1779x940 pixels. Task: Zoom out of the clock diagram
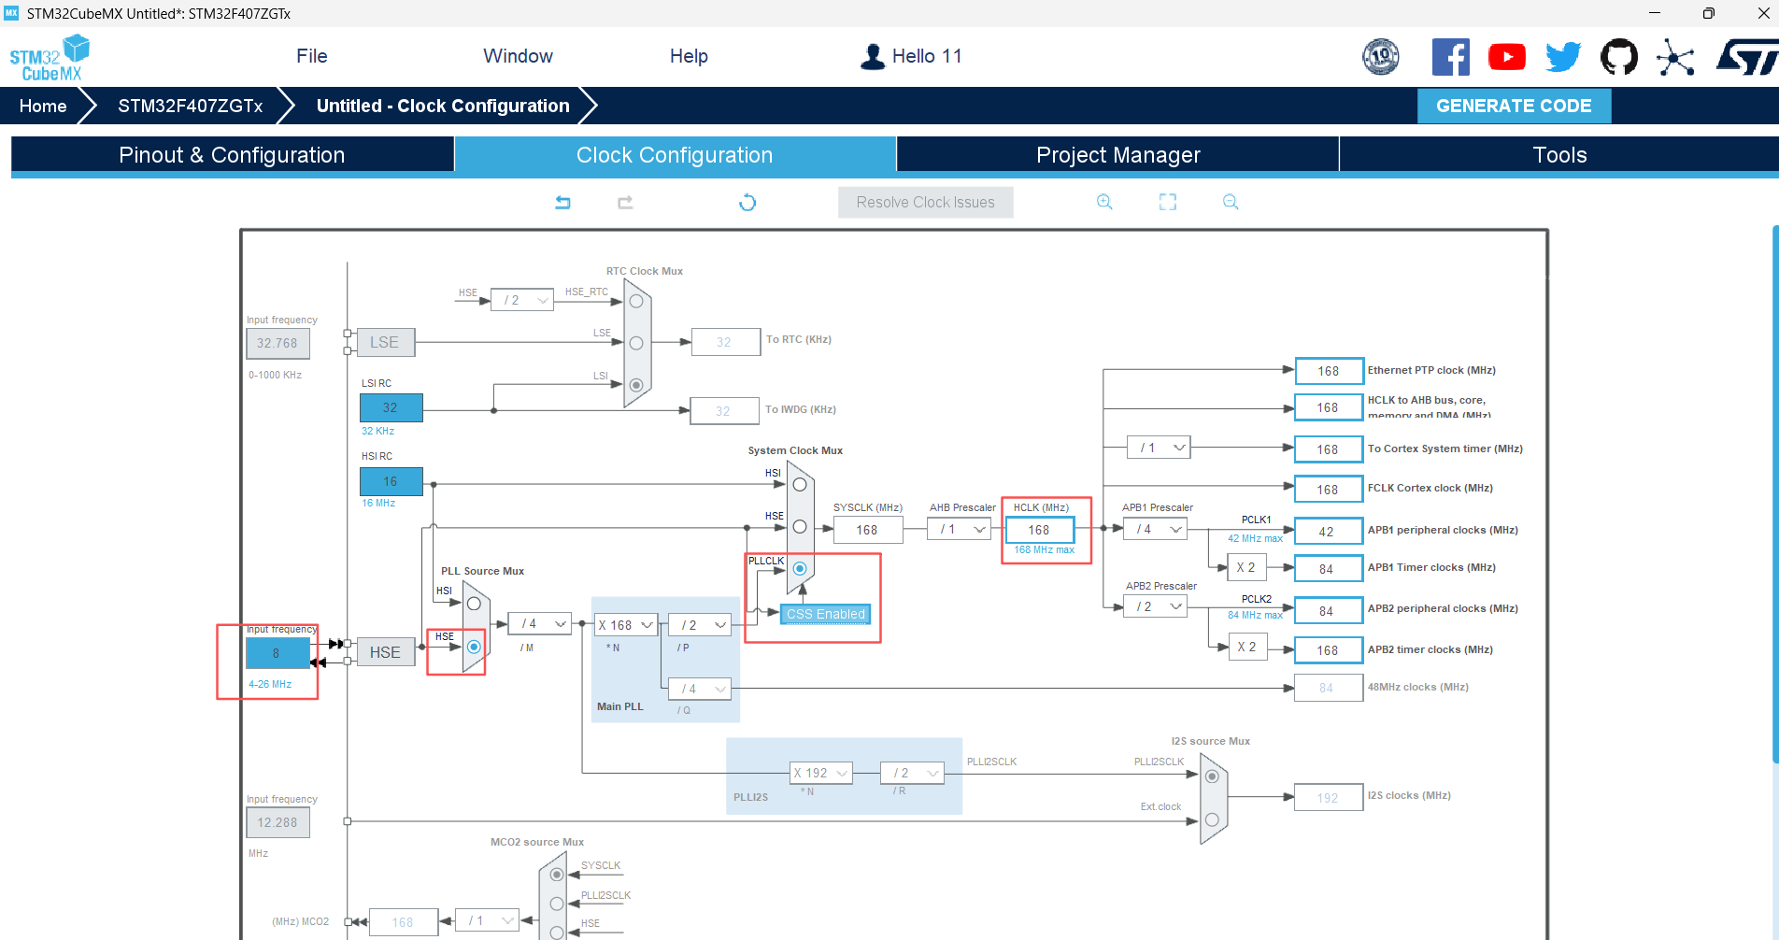point(1231,202)
